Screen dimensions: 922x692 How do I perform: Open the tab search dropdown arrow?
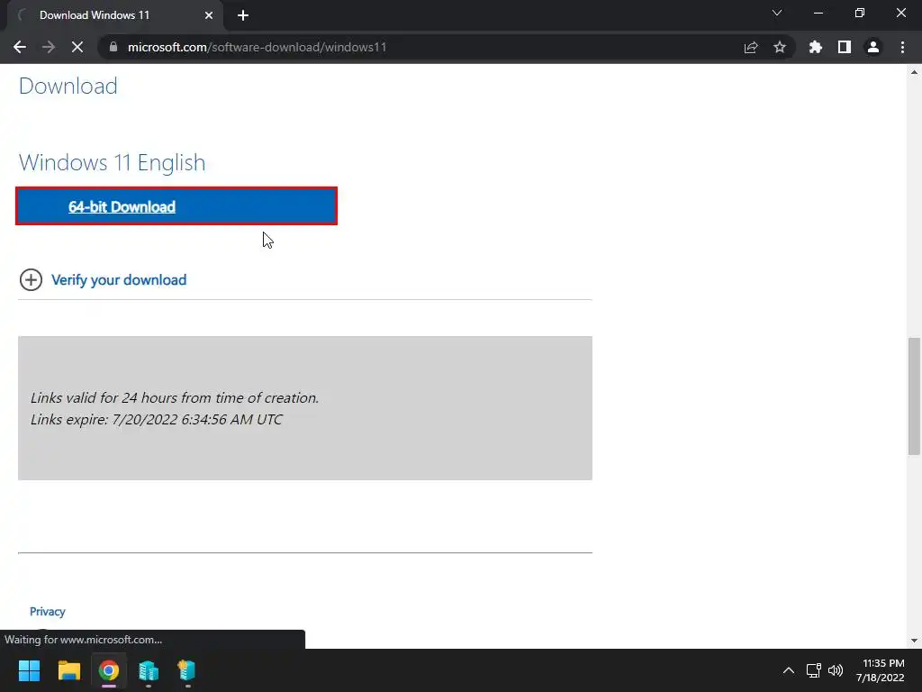point(777,13)
